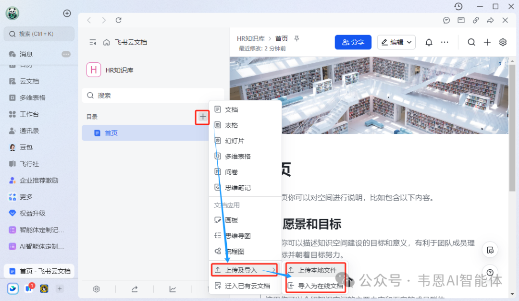Screen dimensions: 519x301
Task: Open 消息 in the left sidebar
Action: (x=39, y=54)
